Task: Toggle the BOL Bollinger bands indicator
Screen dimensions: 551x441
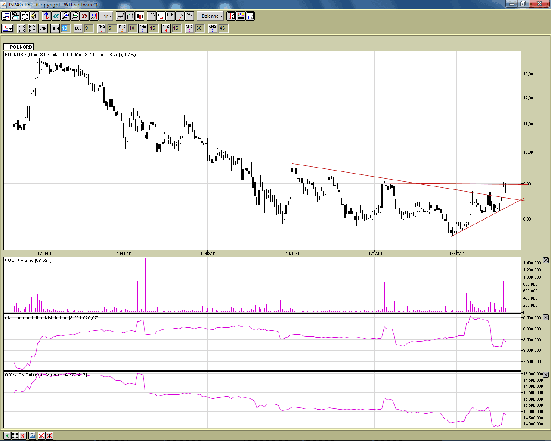Action: click(78, 28)
